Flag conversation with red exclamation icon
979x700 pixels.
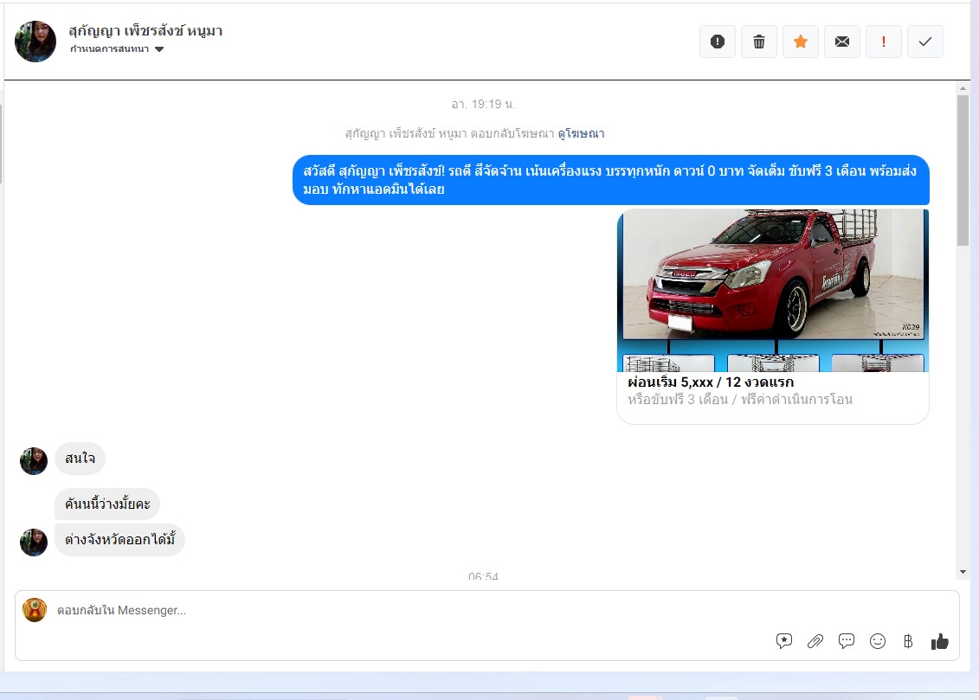[884, 42]
